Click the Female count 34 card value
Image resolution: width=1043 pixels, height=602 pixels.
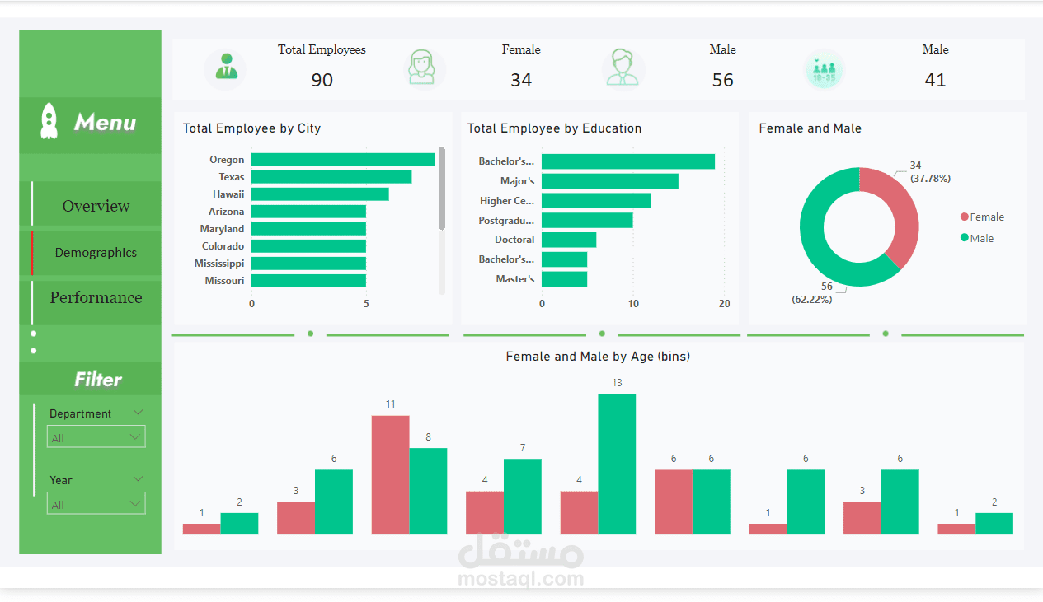click(521, 80)
